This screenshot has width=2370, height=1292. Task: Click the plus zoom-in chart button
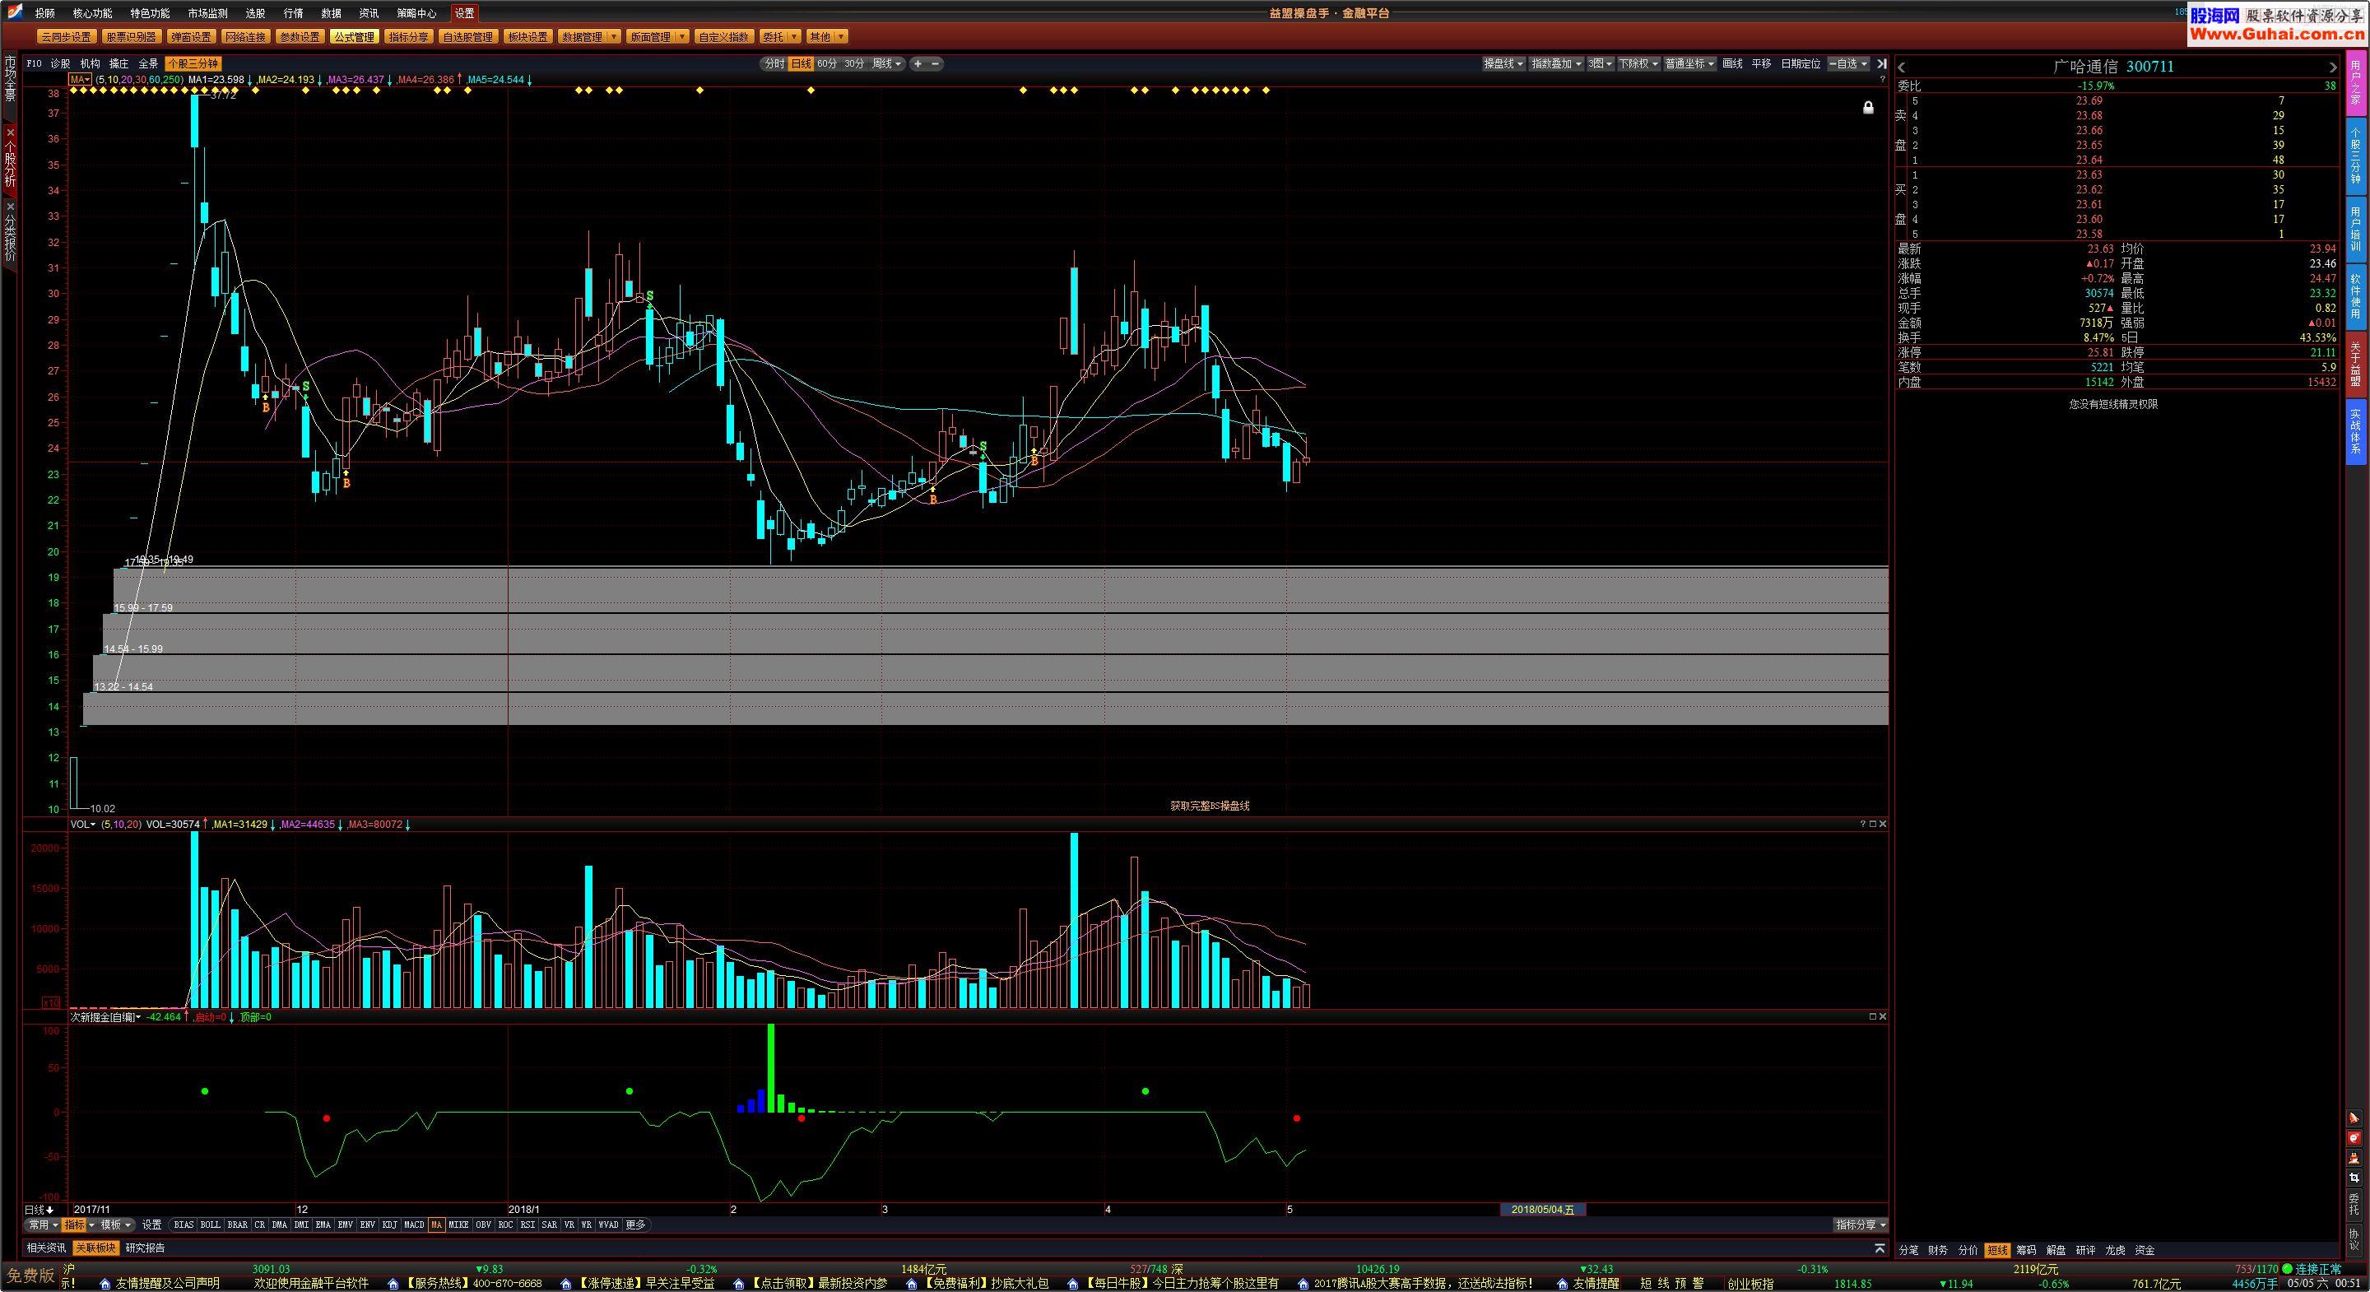918,63
